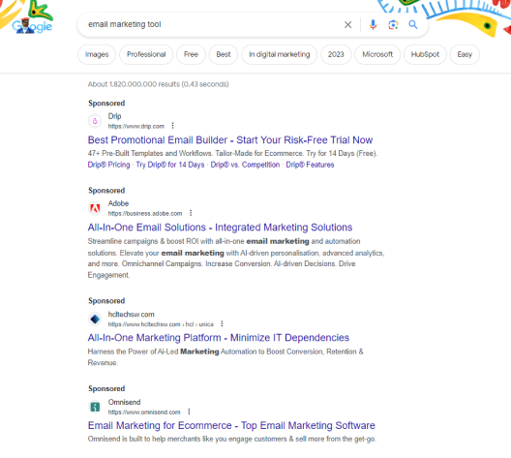Open Try Drip® for 14 Days sitelink
The height and width of the screenshot is (458, 511).
point(170,165)
